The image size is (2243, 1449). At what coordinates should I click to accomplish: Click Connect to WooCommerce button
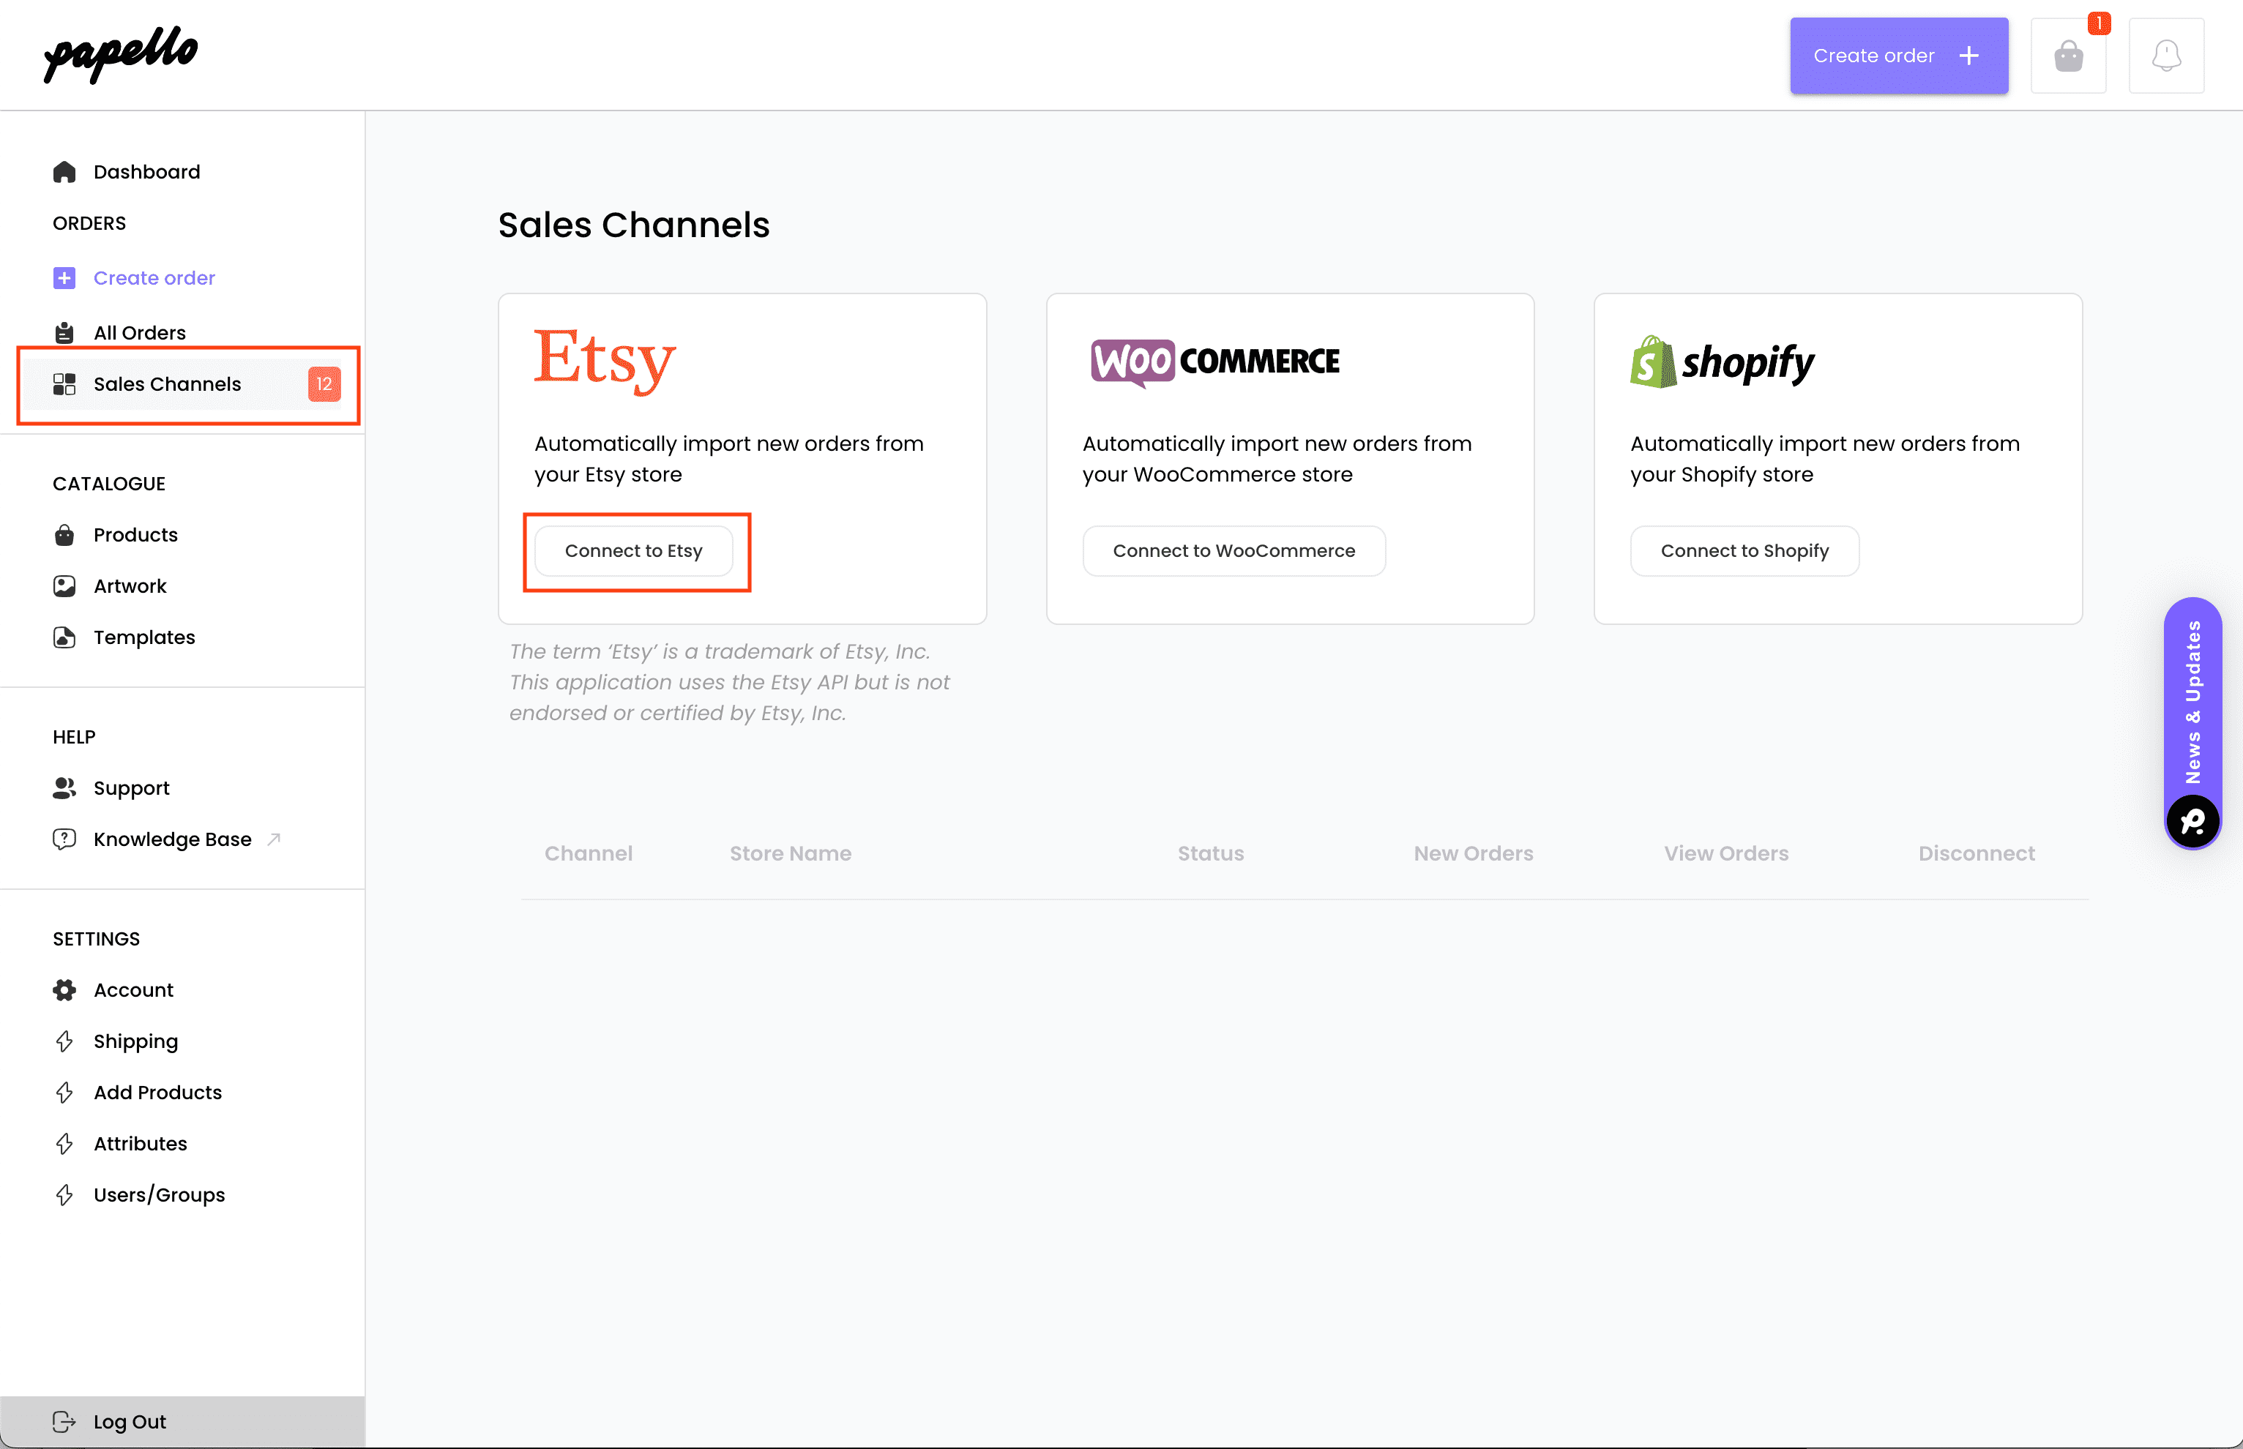tap(1234, 551)
